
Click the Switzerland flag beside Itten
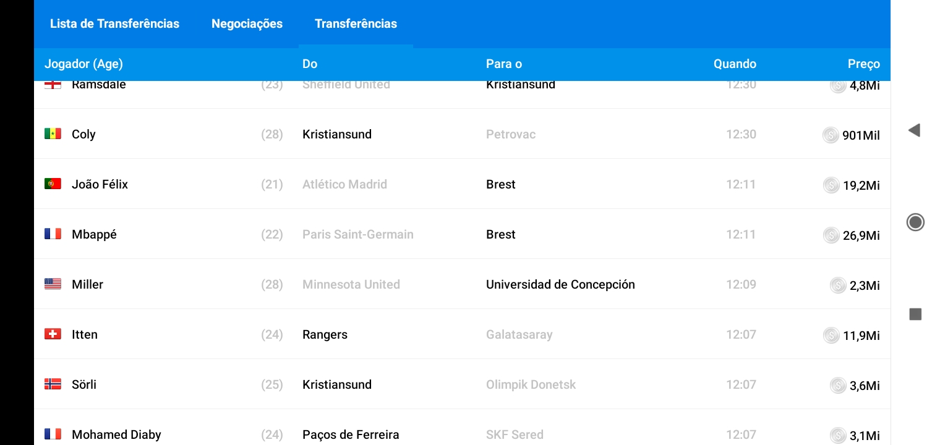click(x=53, y=334)
